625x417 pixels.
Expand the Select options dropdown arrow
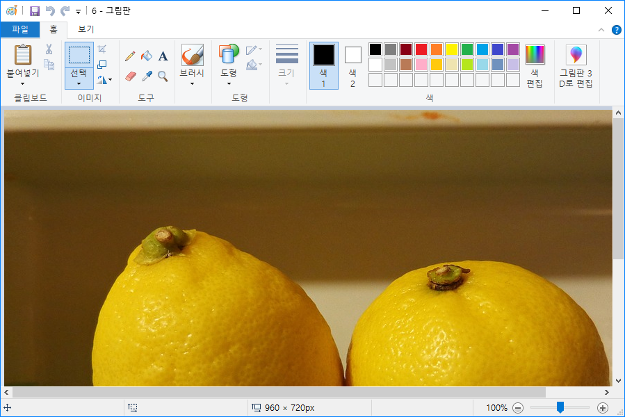79,83
